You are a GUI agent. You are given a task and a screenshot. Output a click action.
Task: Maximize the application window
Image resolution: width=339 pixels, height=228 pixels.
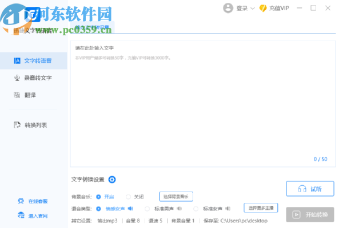tap(313, 8)
